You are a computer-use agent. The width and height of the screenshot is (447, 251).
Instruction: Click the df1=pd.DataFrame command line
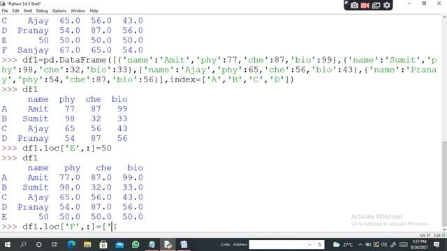(x=219, y=70)
